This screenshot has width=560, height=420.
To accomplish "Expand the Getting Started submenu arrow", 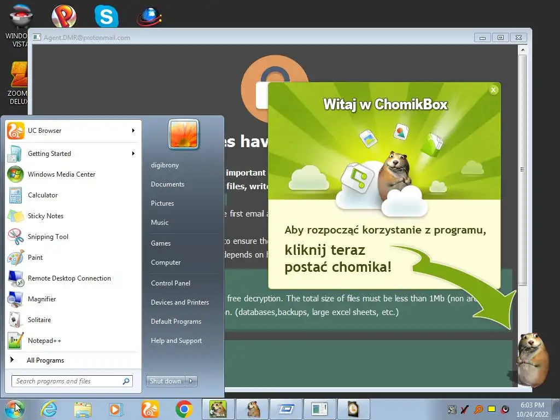I will click(x=133, y=154).
